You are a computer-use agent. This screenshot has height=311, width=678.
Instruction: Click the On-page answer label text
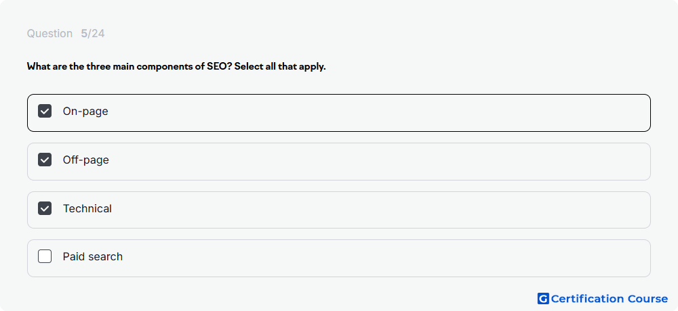tap(85, 112)
